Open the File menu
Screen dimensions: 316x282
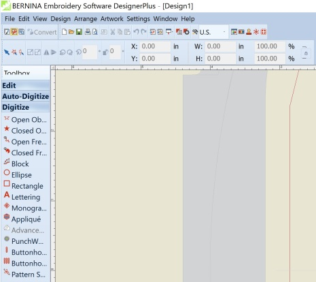10,19
